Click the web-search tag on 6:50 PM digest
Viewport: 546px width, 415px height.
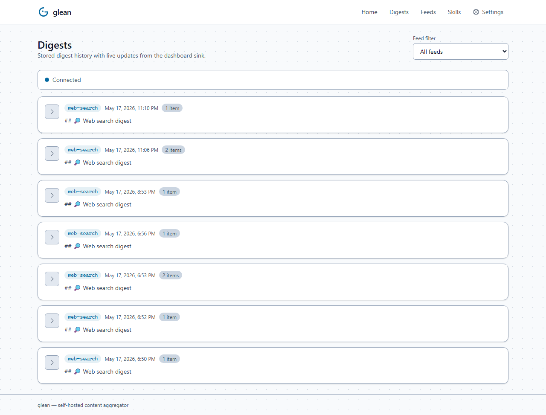tap(83, 359)
